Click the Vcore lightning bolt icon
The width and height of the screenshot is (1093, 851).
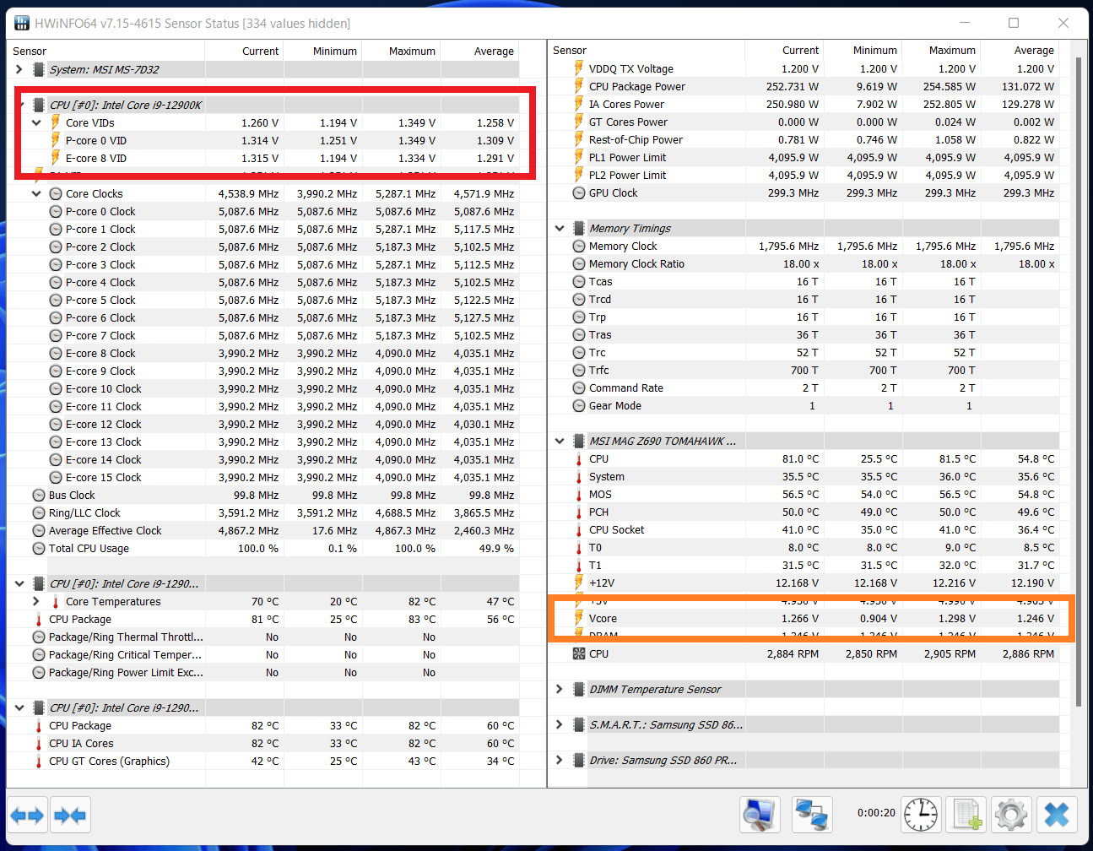pyautogui.click(x=579, y=618)
